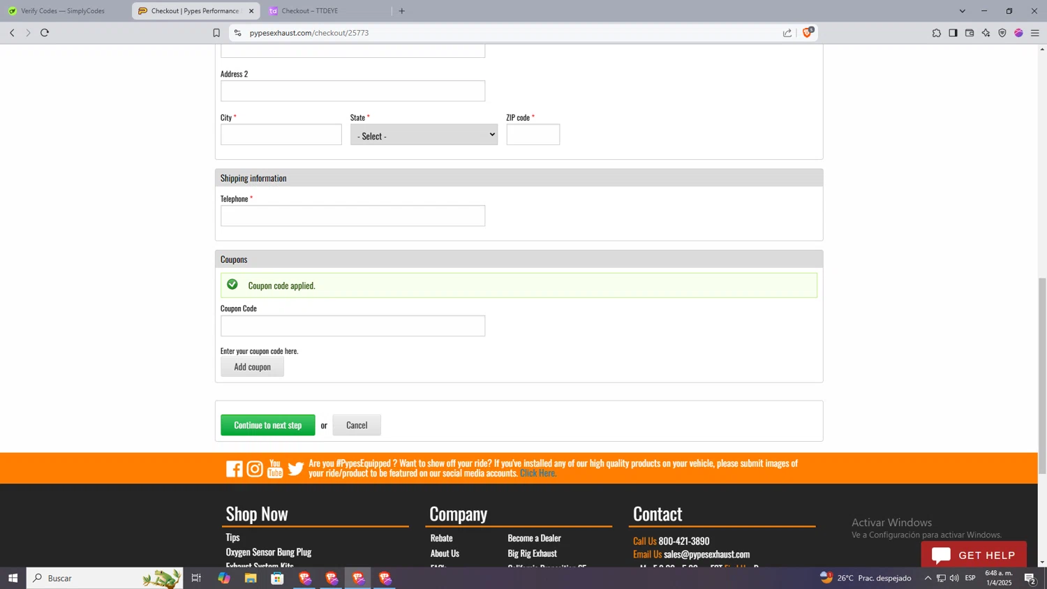
Task: Click sales@pypesexhaust.com email link
Action: pos(706,555)
